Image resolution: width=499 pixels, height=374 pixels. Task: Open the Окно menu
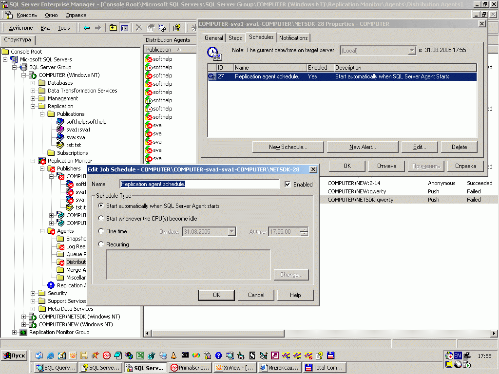coord(51,15)
